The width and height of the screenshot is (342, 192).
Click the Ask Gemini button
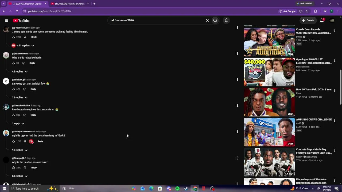(304, 3)
